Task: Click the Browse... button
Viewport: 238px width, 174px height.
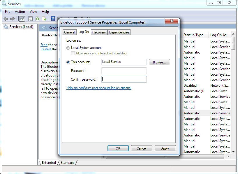Action: pyautogui.click(x=159, y=62)
